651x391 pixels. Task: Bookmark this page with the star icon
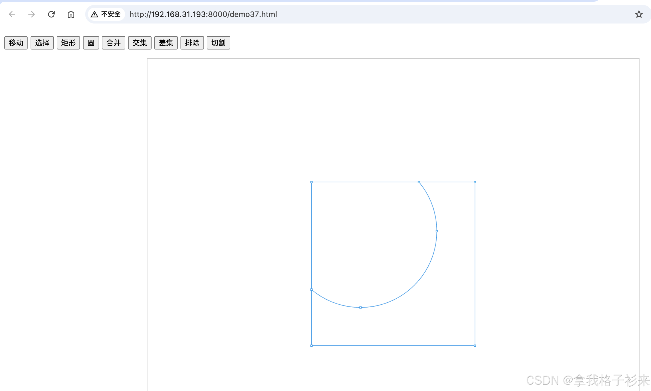pos(639,14)
